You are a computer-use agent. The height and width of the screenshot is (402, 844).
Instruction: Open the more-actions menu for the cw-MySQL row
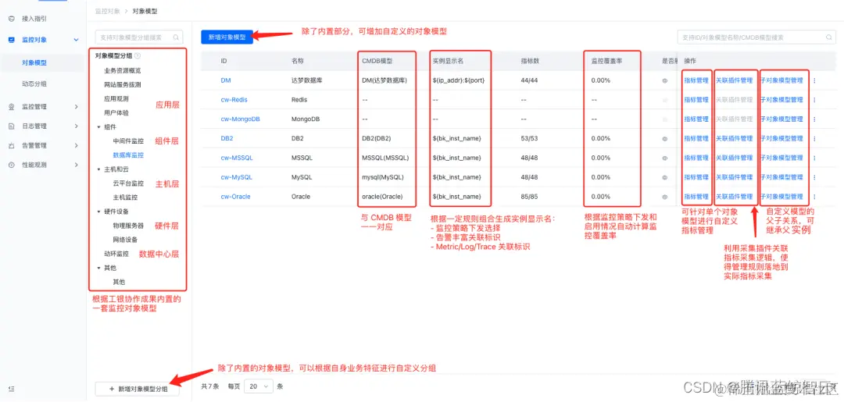[x=814, y=177]
